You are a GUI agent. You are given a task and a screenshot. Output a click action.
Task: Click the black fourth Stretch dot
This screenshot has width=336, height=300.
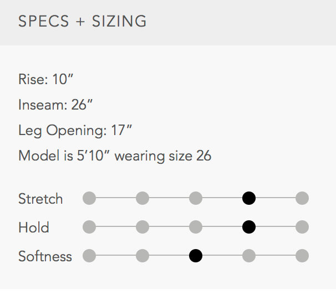[x=249, y=198]
